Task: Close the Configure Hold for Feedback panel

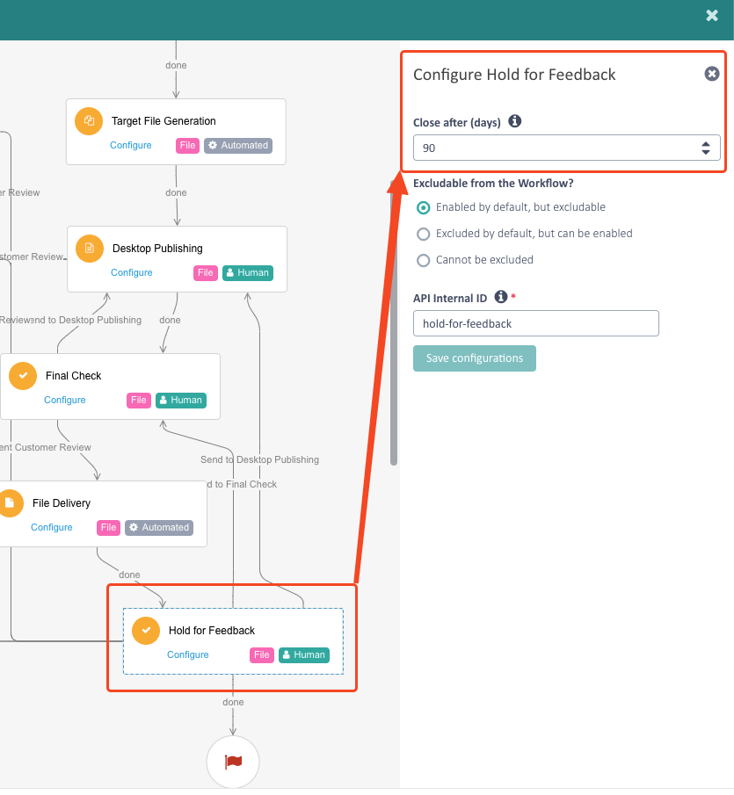Action: tap(712, 74)
